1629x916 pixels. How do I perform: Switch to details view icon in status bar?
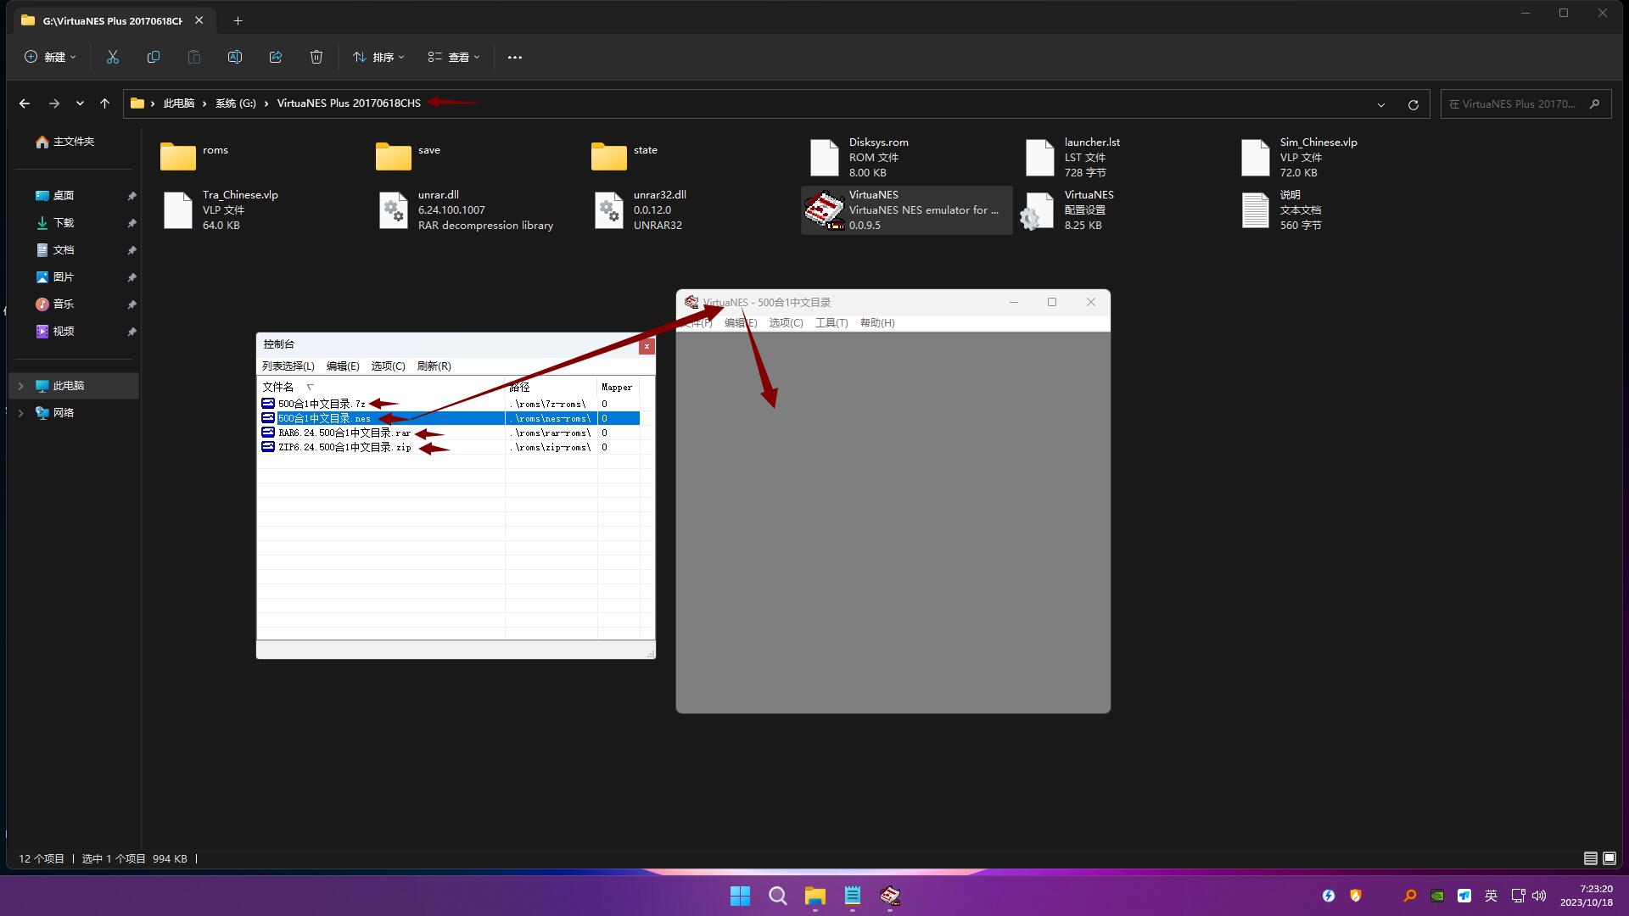pyautogui.click(x=1591, y=858)
